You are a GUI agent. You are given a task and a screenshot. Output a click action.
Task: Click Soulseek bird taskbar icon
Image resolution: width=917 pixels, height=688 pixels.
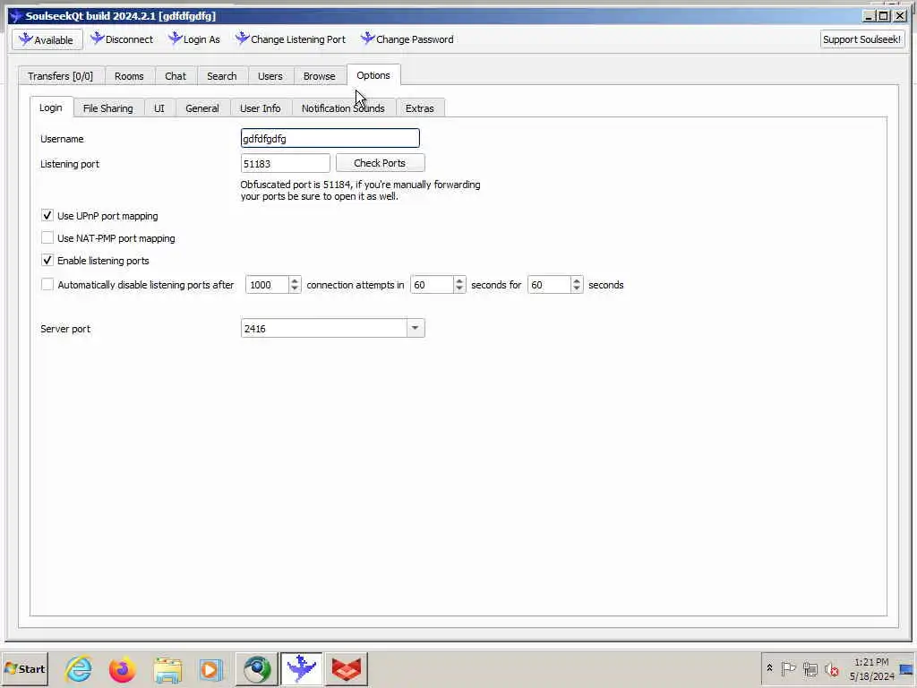[x=302, y=669]
